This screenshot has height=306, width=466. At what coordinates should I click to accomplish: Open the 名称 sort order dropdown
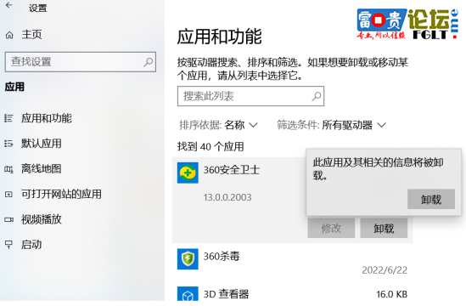[241, 125]
